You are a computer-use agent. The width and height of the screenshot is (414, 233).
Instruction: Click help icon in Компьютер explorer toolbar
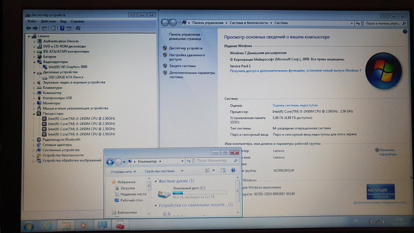[233, 171]
